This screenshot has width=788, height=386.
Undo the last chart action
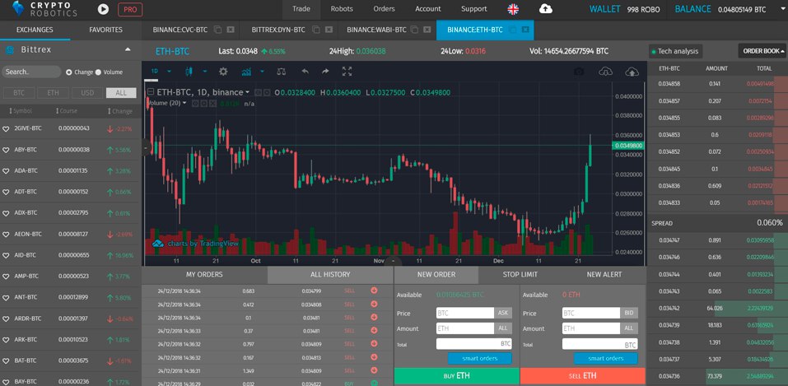click(x=305, y=72)
